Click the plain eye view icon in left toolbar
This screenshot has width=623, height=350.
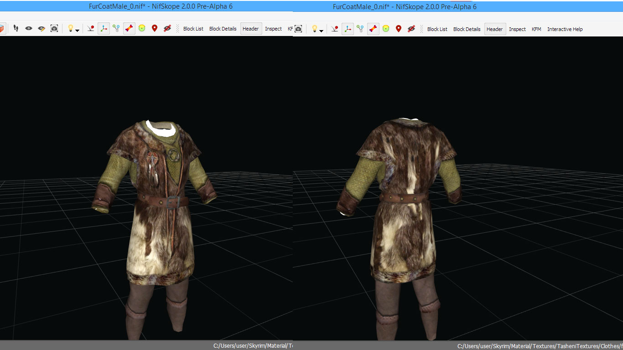pos(29,28)
